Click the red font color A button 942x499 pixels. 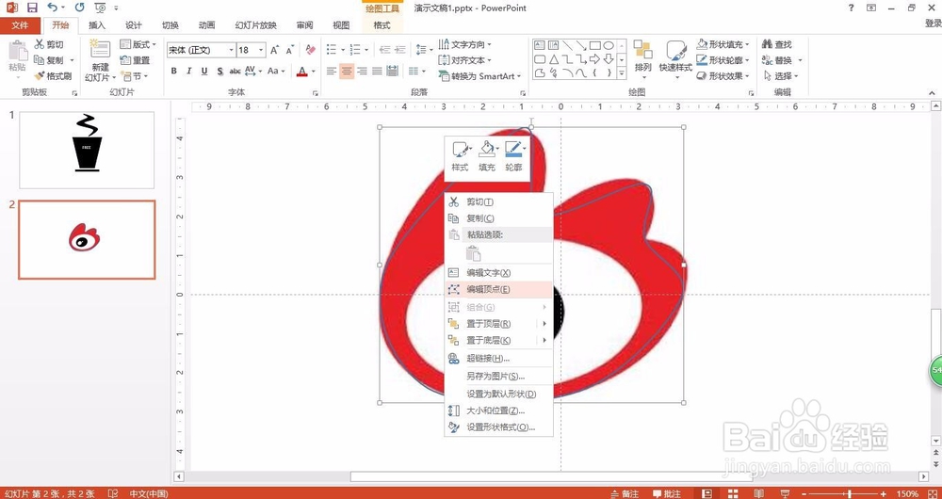301,71
